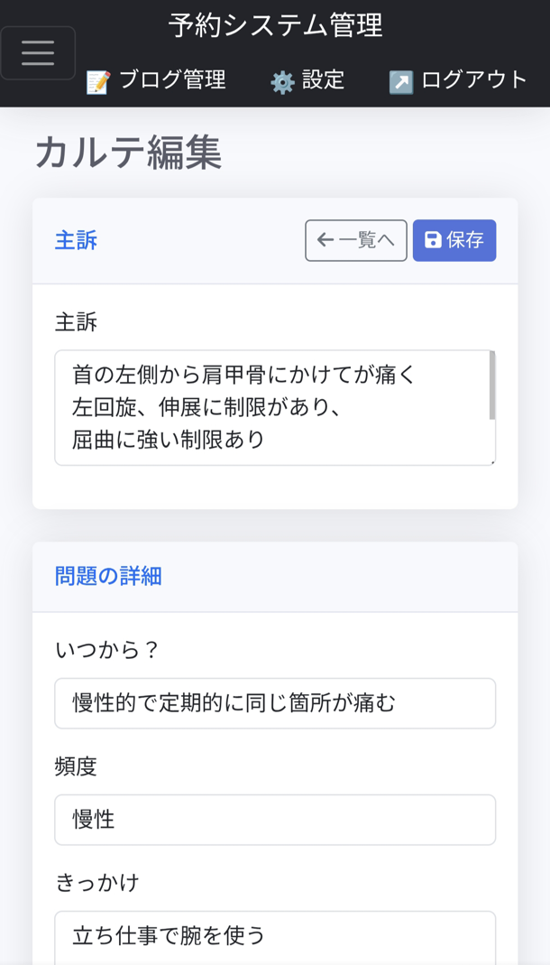Click the 主訴 card header label

click(x=76, y=240)
